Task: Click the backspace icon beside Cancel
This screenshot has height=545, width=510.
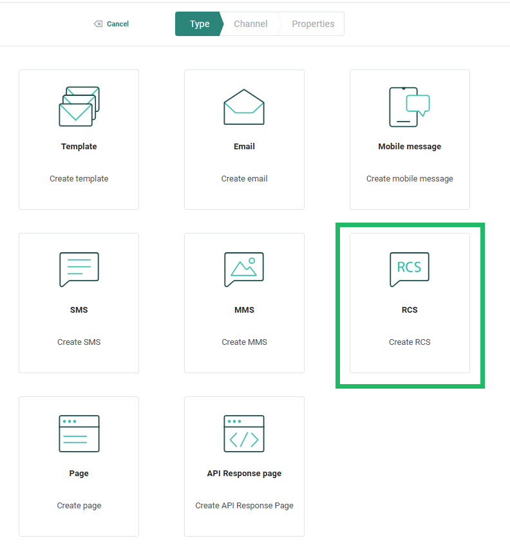Action: 98,24
